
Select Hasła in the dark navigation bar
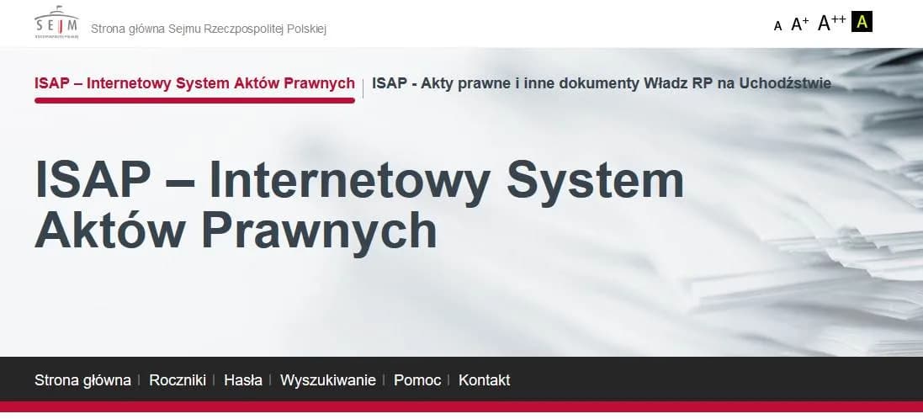(x=242, y=379)
